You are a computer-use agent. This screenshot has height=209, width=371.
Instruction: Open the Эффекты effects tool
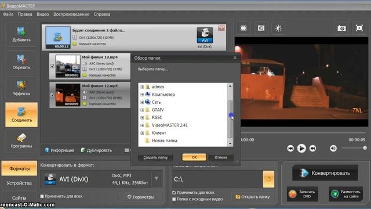(21, 88)
